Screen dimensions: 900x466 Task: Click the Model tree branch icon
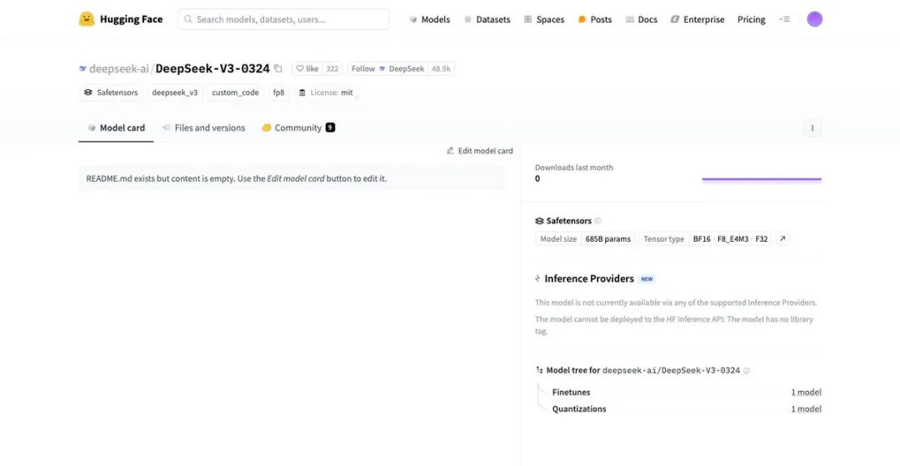[539, 371]
